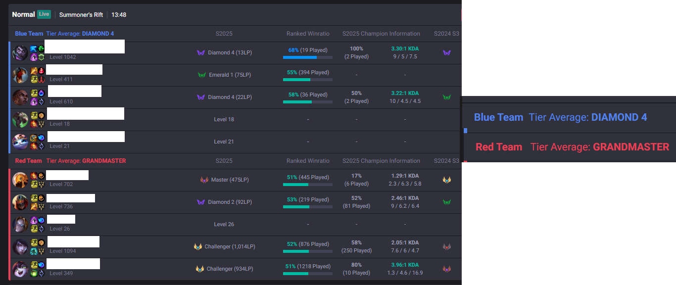
Task: Click Tier Average: GRANDMASTER in the main table
Action: click(x=86, y=161)
